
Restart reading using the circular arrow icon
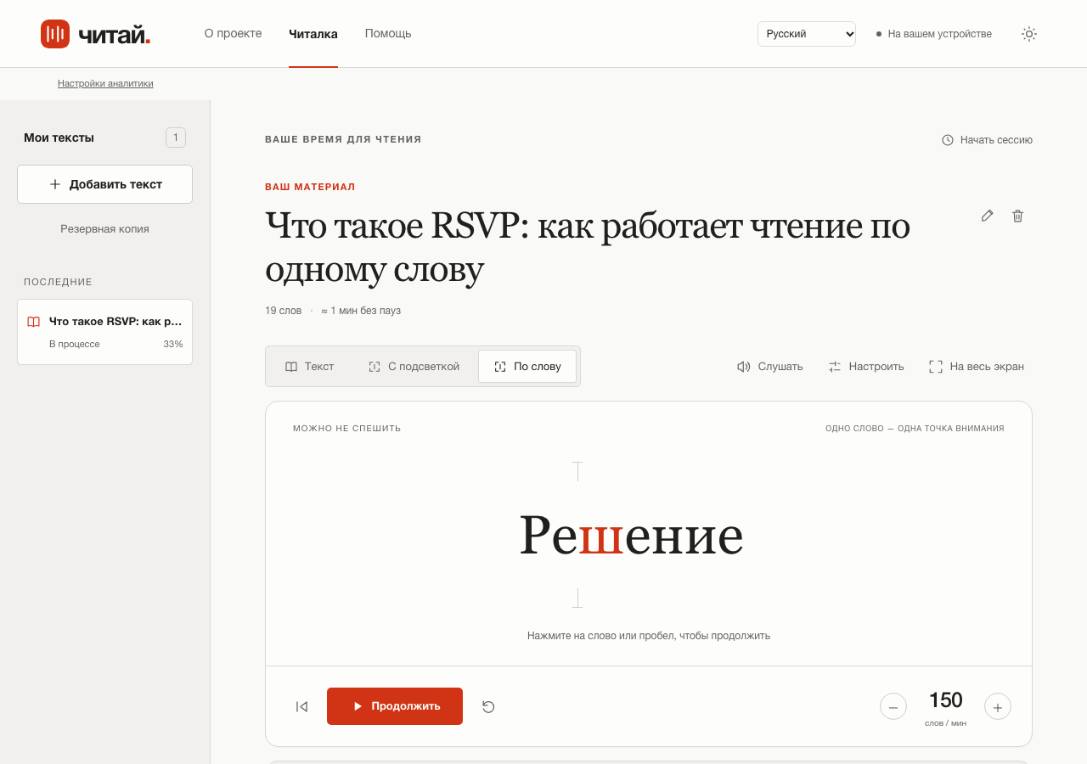click(488, 706)
